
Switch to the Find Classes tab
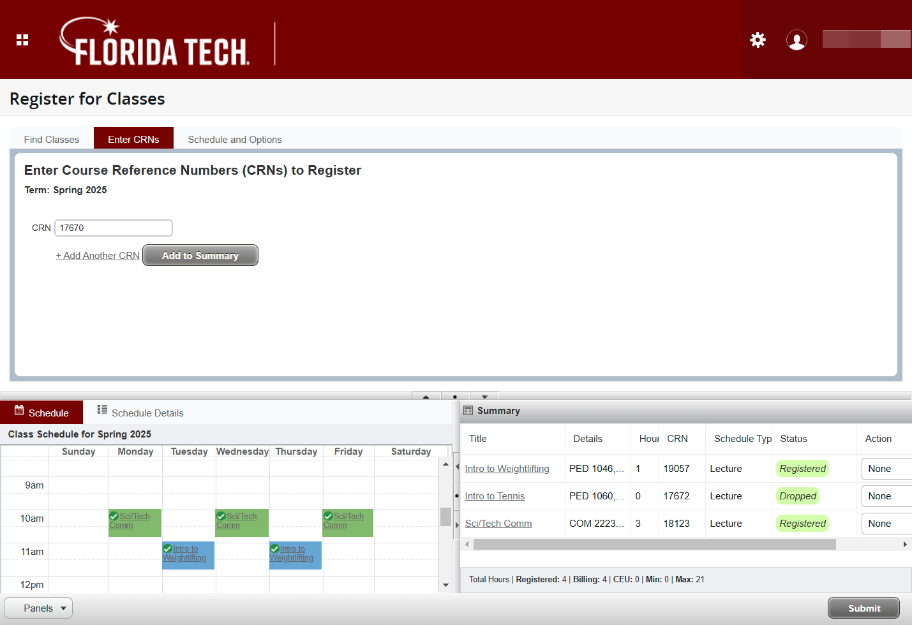point(52,139)
